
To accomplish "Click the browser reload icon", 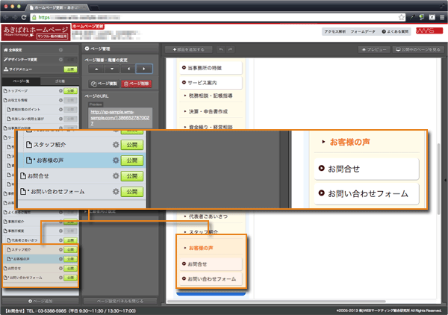I will click(x=25, y=16).
